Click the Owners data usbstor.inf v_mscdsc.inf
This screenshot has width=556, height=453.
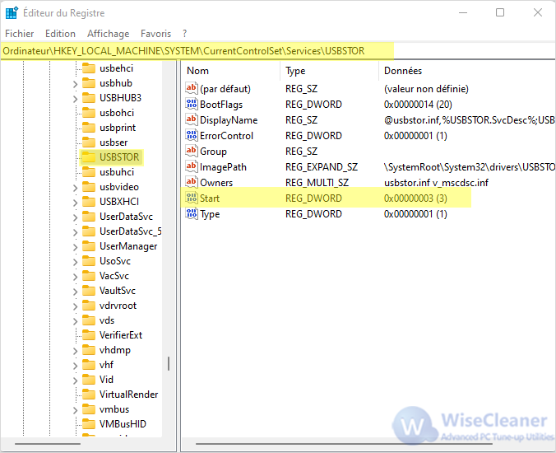(x=436, y=183)
